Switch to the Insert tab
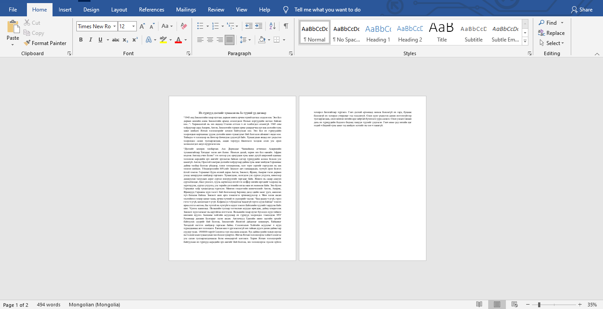603x309 pixels. click(65, 10)
